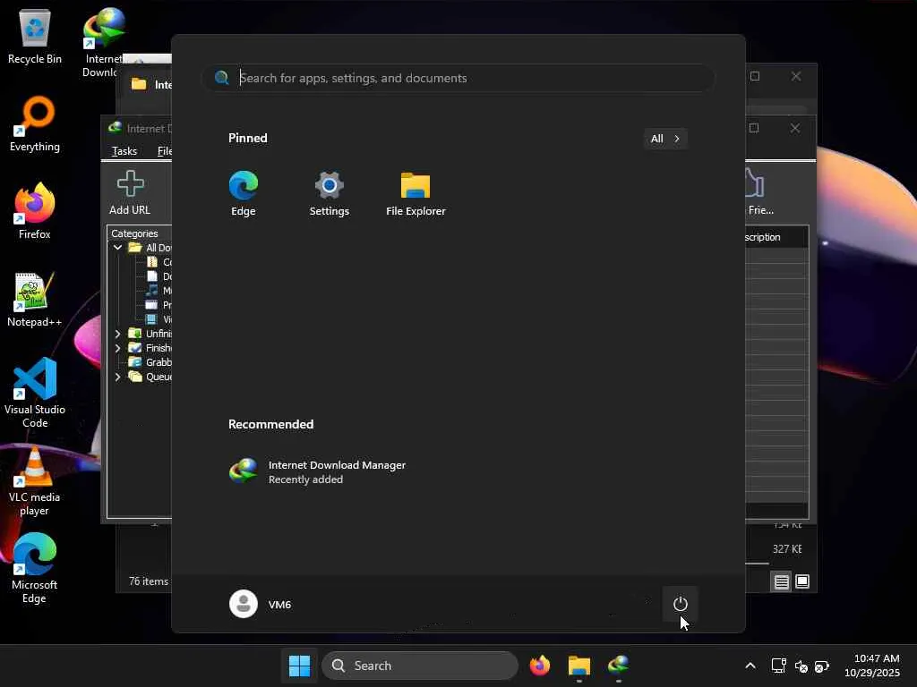Show hidden system tray icons
Image resolution: width=917 pixels, height=687 pixels.
(x=750, y=666)
